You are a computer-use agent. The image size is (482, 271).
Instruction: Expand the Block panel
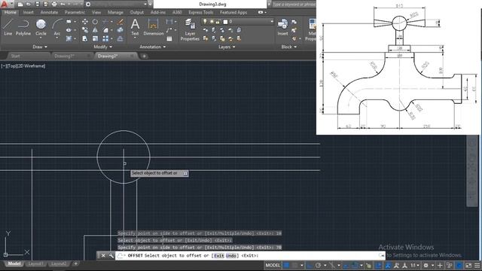(288, 47)
